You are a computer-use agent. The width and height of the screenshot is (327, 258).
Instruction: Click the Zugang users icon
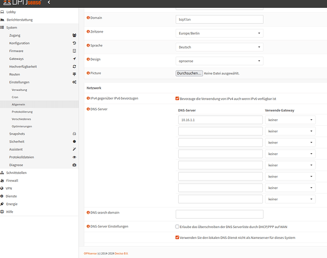[x=74, y=35]
